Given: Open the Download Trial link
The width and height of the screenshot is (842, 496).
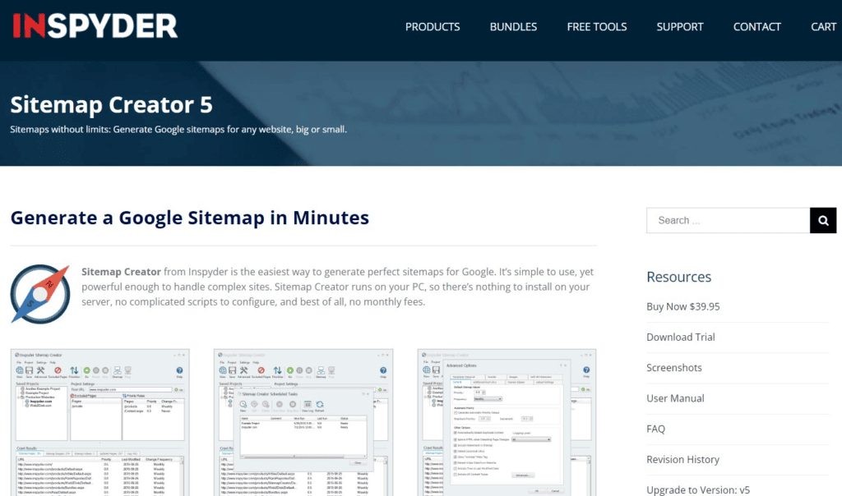Looking at the screenshot, I should 680,338.
